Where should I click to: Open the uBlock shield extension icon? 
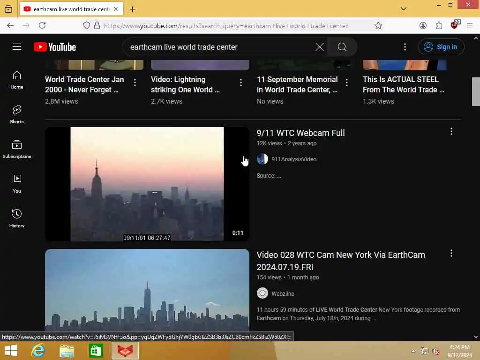(x=455, y=25)
